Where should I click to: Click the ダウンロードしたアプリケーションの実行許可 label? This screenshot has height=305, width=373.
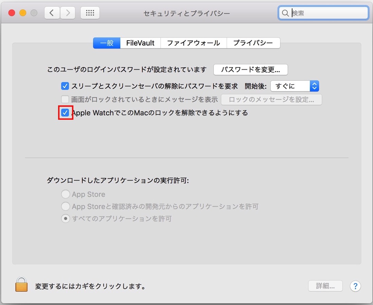pyautogui.click(x=118, y=180)
